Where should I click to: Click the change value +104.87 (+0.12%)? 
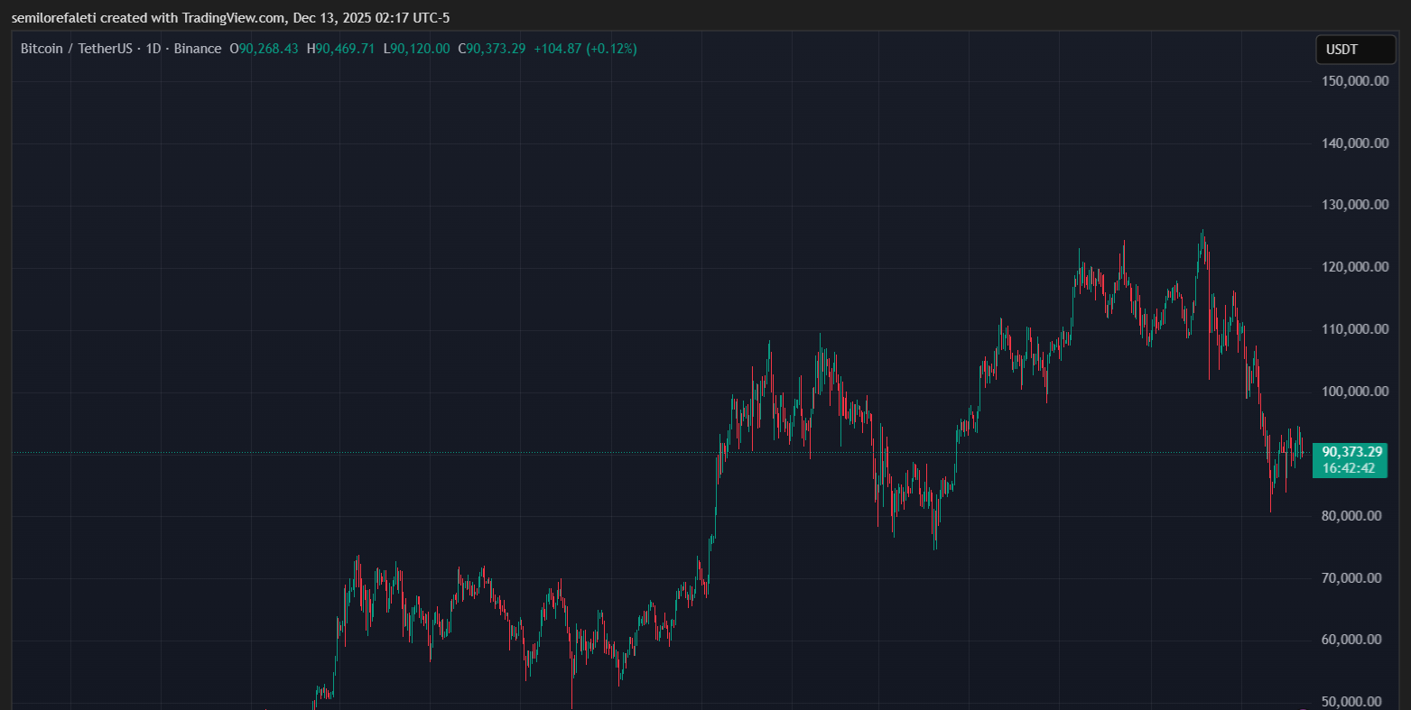click(x=585, y=49)
